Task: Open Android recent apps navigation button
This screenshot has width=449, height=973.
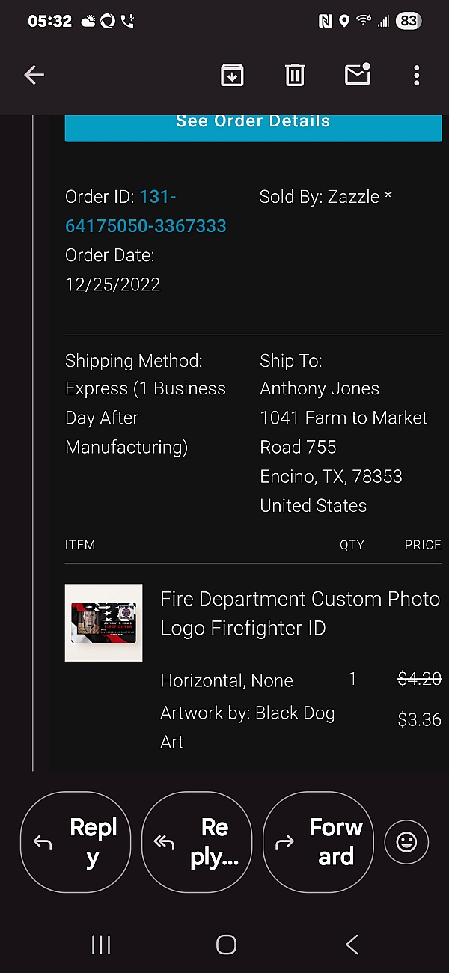Action: tap(101, 945)
